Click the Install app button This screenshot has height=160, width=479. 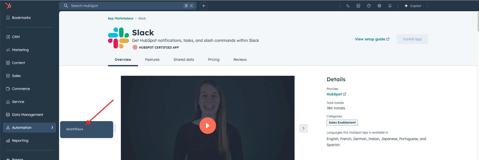coord(412,39)
